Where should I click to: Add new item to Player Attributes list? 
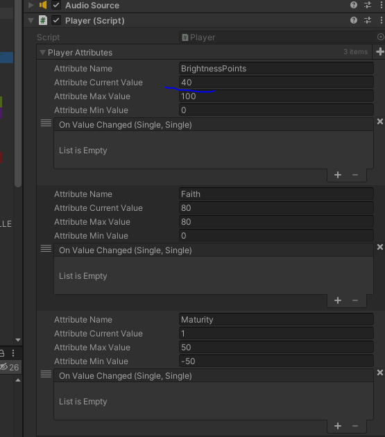[x=379, y=51]
